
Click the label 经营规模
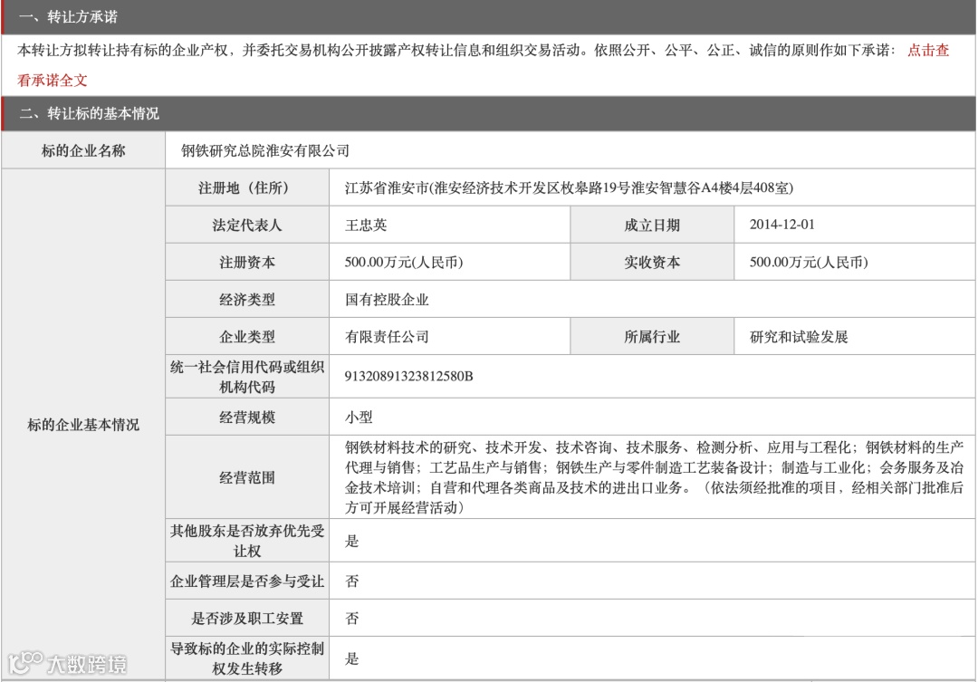coord(247,418)
